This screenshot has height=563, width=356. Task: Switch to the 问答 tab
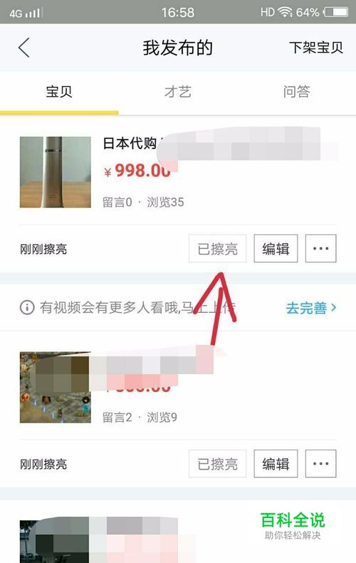click(x=296, y=92)
